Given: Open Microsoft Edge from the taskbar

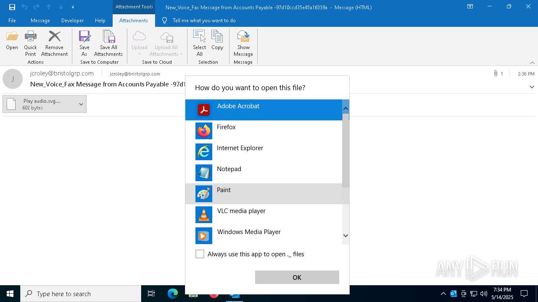Looking at the screenshot, I should pyautogui.click(x=173, y=294).
